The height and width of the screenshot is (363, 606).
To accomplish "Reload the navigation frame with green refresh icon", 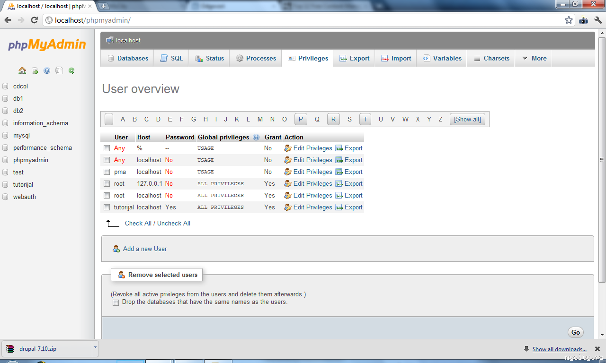I will point(71,71).
